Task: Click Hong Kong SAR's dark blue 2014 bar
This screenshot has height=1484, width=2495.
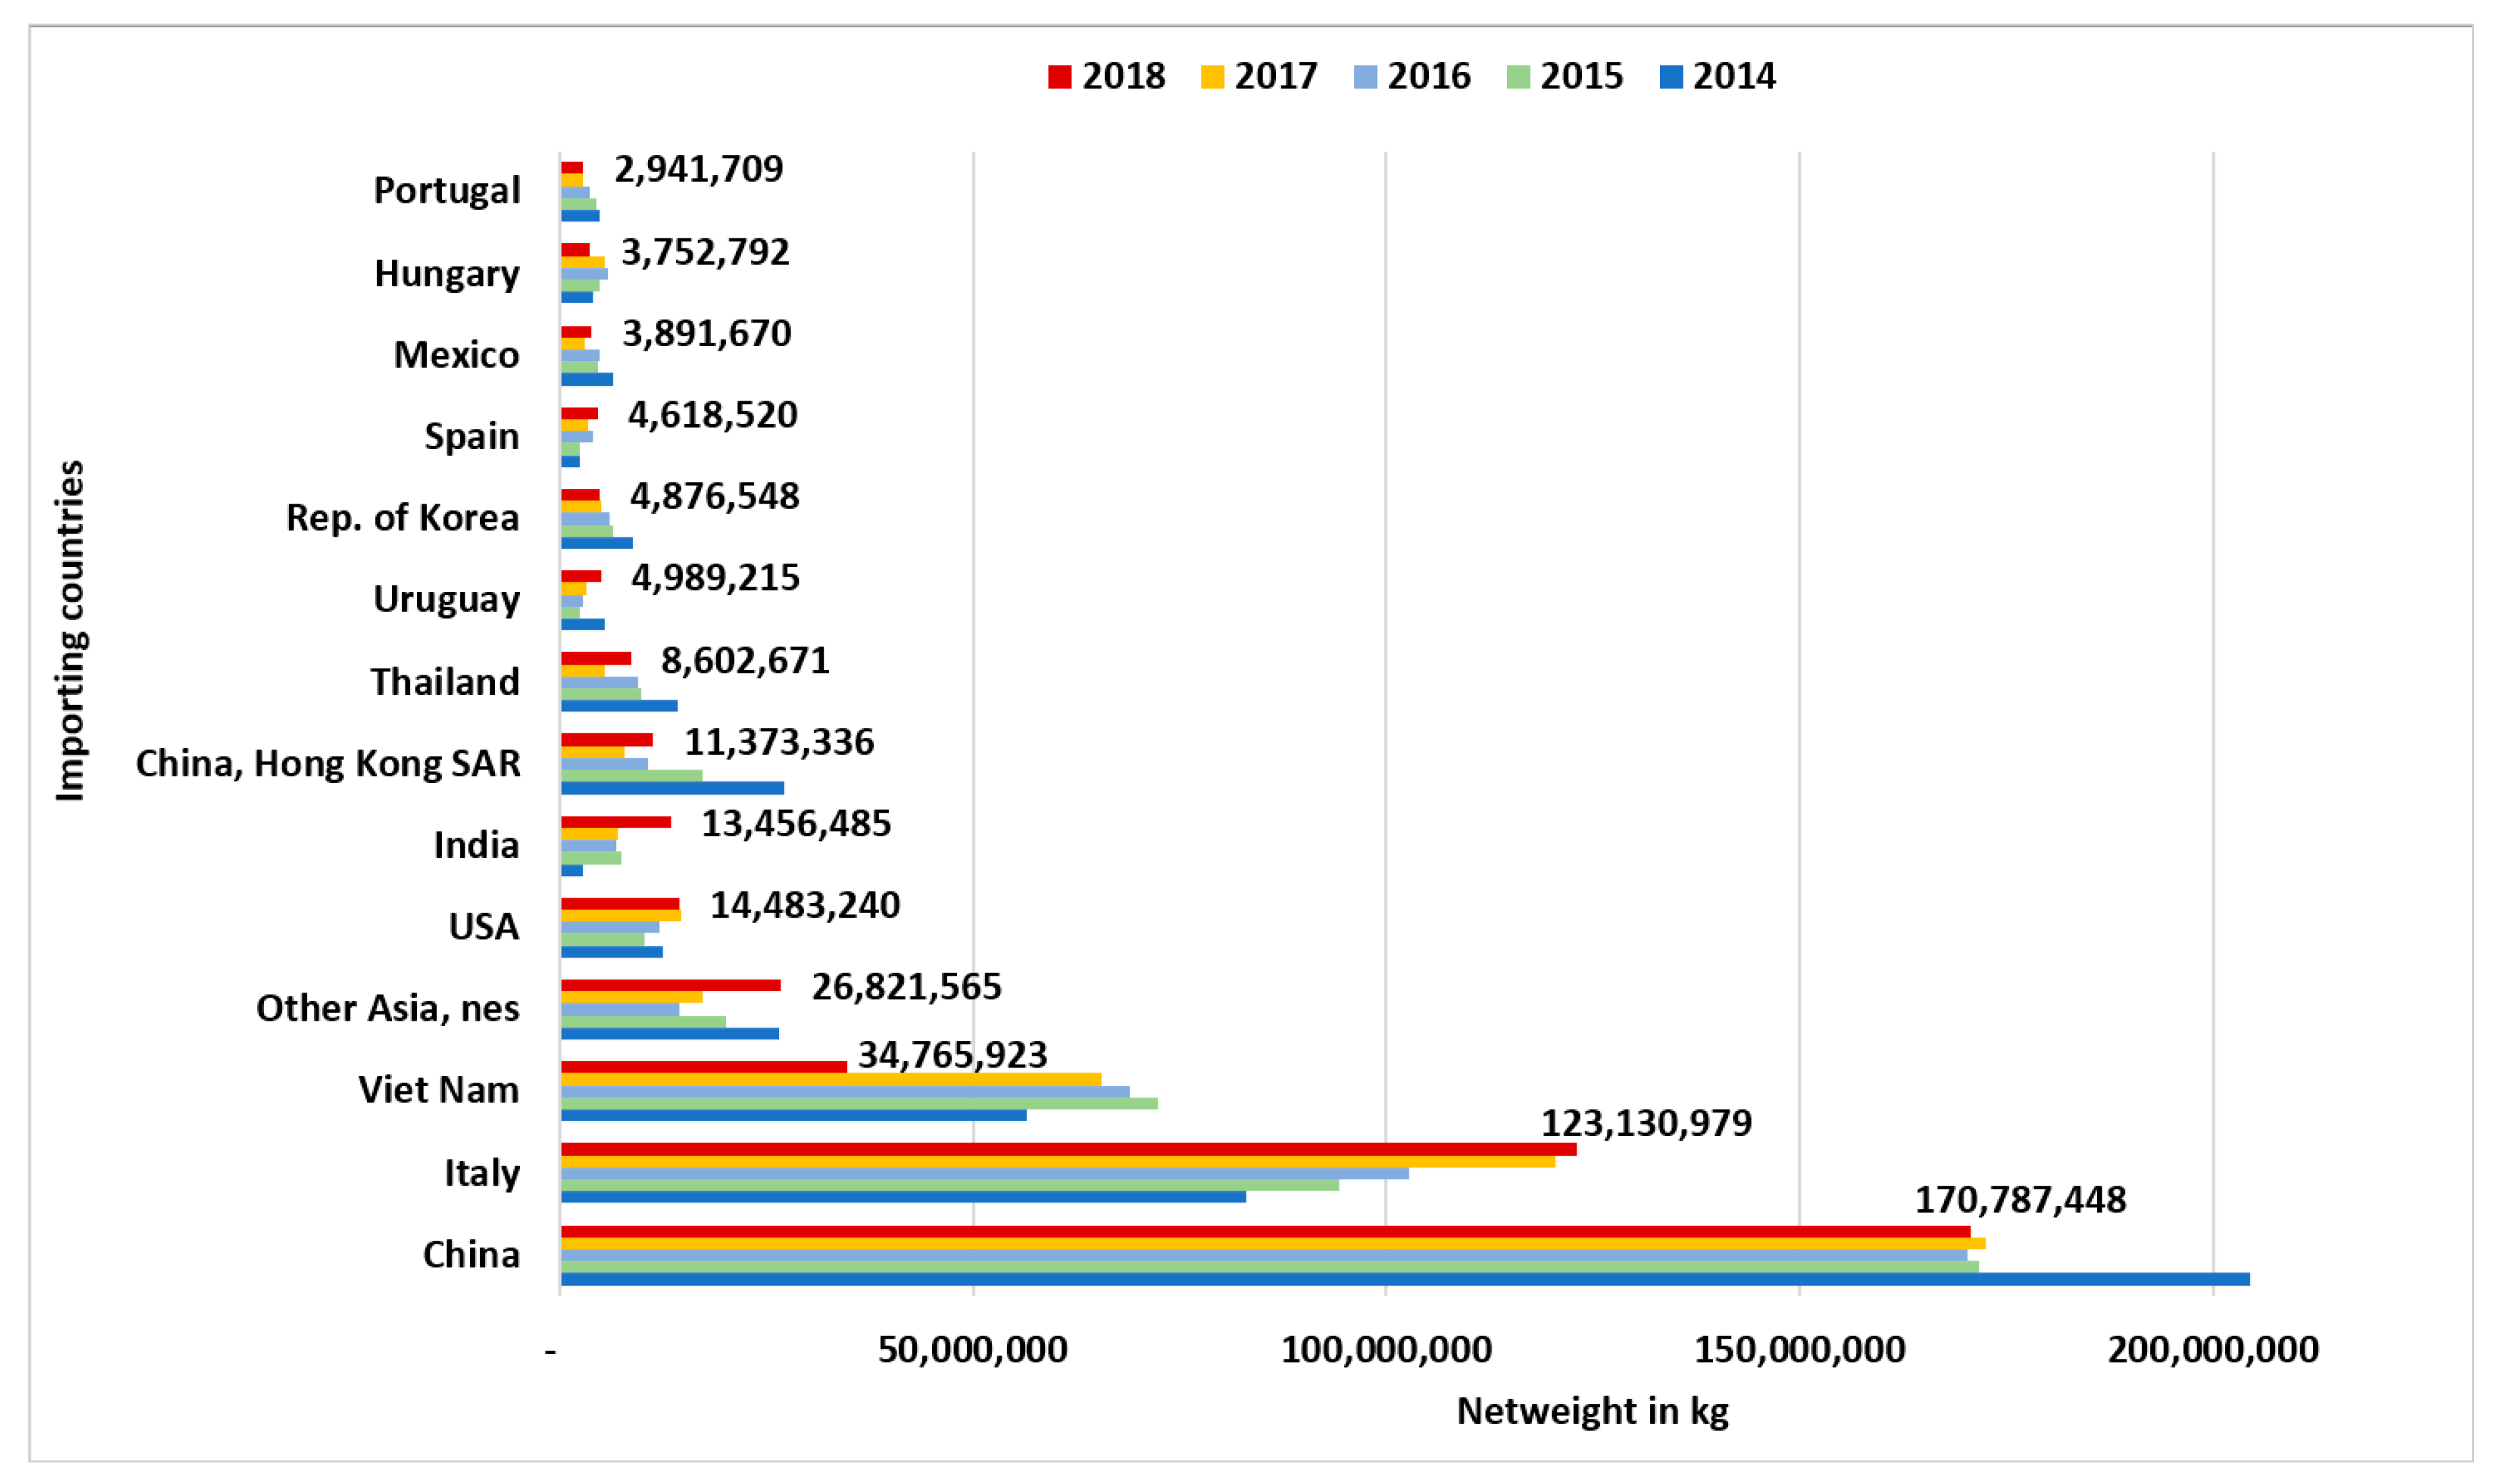Action: [672, 789]
